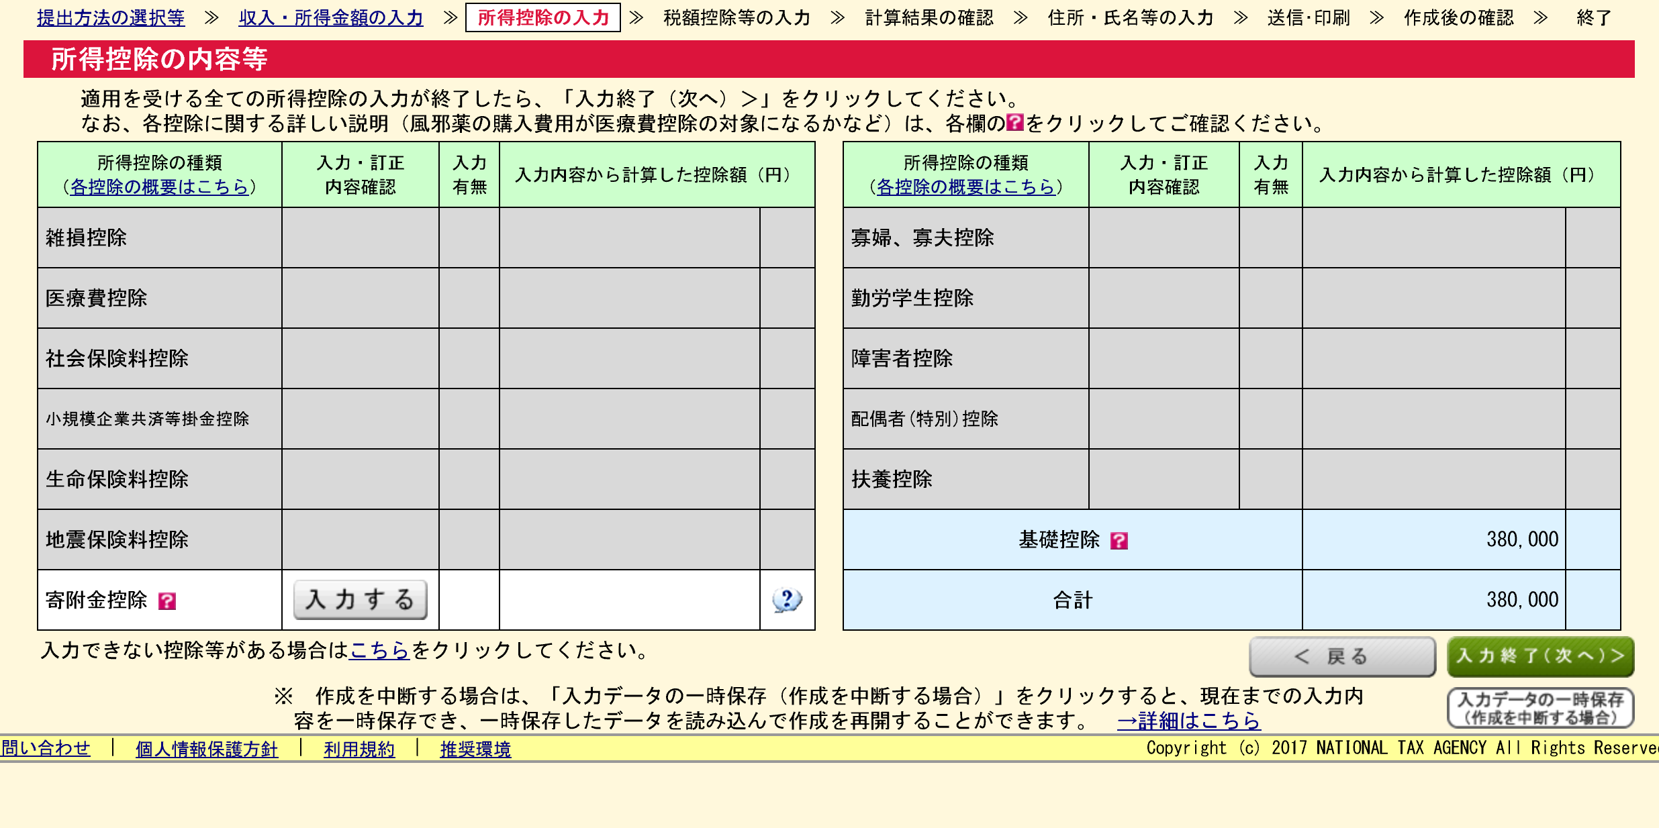Click the blue question bubble icon
This screenshot has width=1659, height=828.
point(786,600)
